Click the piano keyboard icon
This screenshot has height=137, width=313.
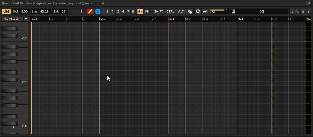[x=233, y=12]
